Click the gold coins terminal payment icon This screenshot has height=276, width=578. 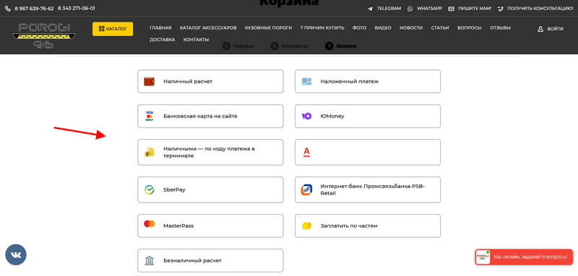[150, 152]
